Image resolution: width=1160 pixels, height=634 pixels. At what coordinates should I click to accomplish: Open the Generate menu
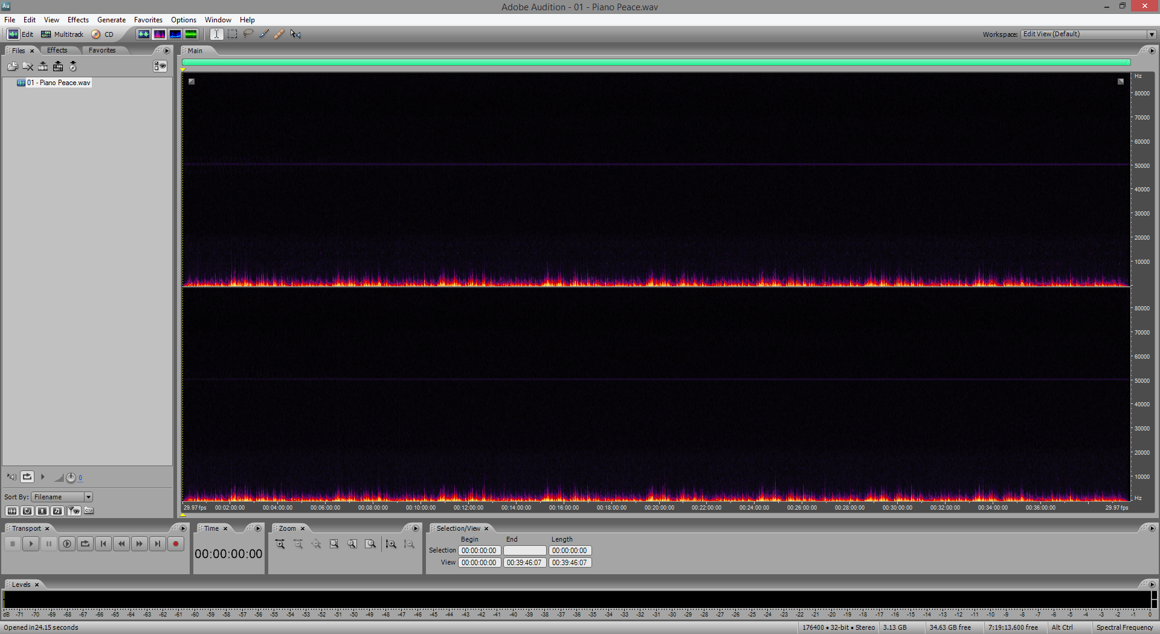(111, 20)
